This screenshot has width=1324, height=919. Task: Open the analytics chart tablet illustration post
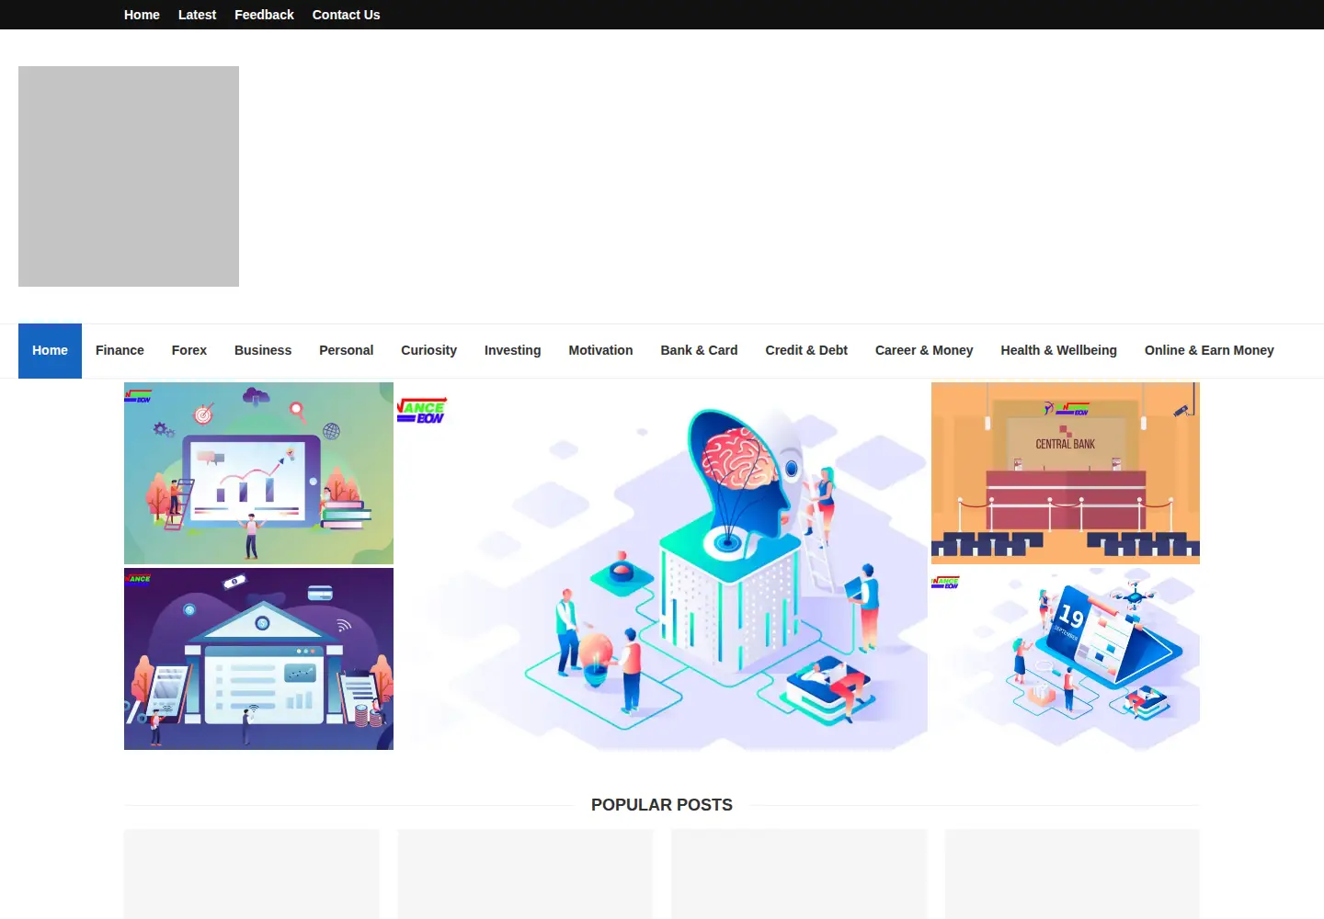pyautogui.click(x=258, y=473)
